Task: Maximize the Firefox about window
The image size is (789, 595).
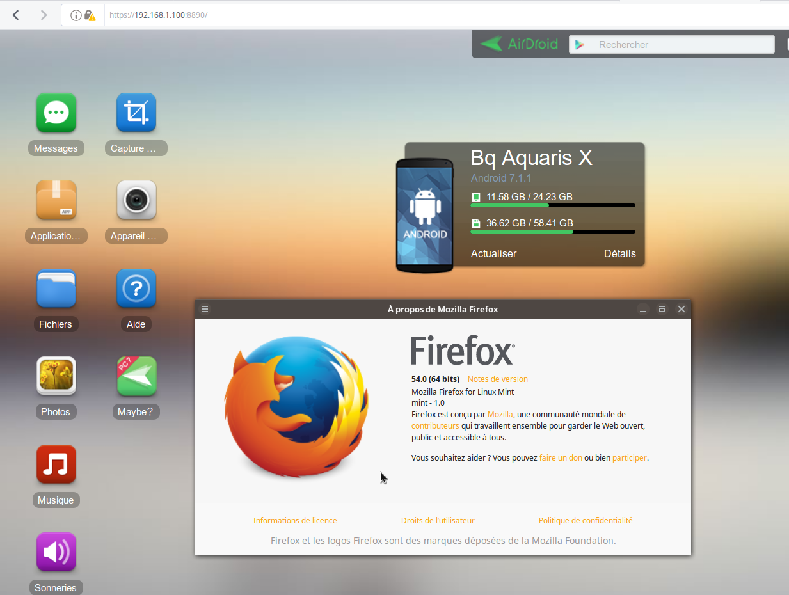Action: click(662, 309)
